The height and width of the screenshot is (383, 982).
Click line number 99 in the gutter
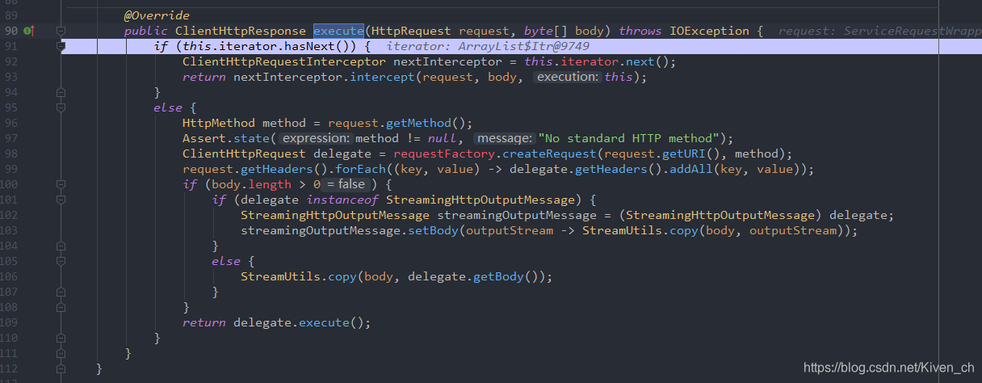point(10,169)
